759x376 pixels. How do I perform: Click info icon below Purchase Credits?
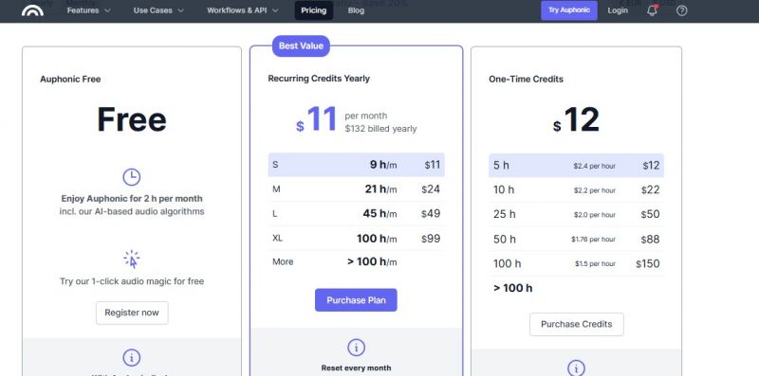click(x=576, y=368)
